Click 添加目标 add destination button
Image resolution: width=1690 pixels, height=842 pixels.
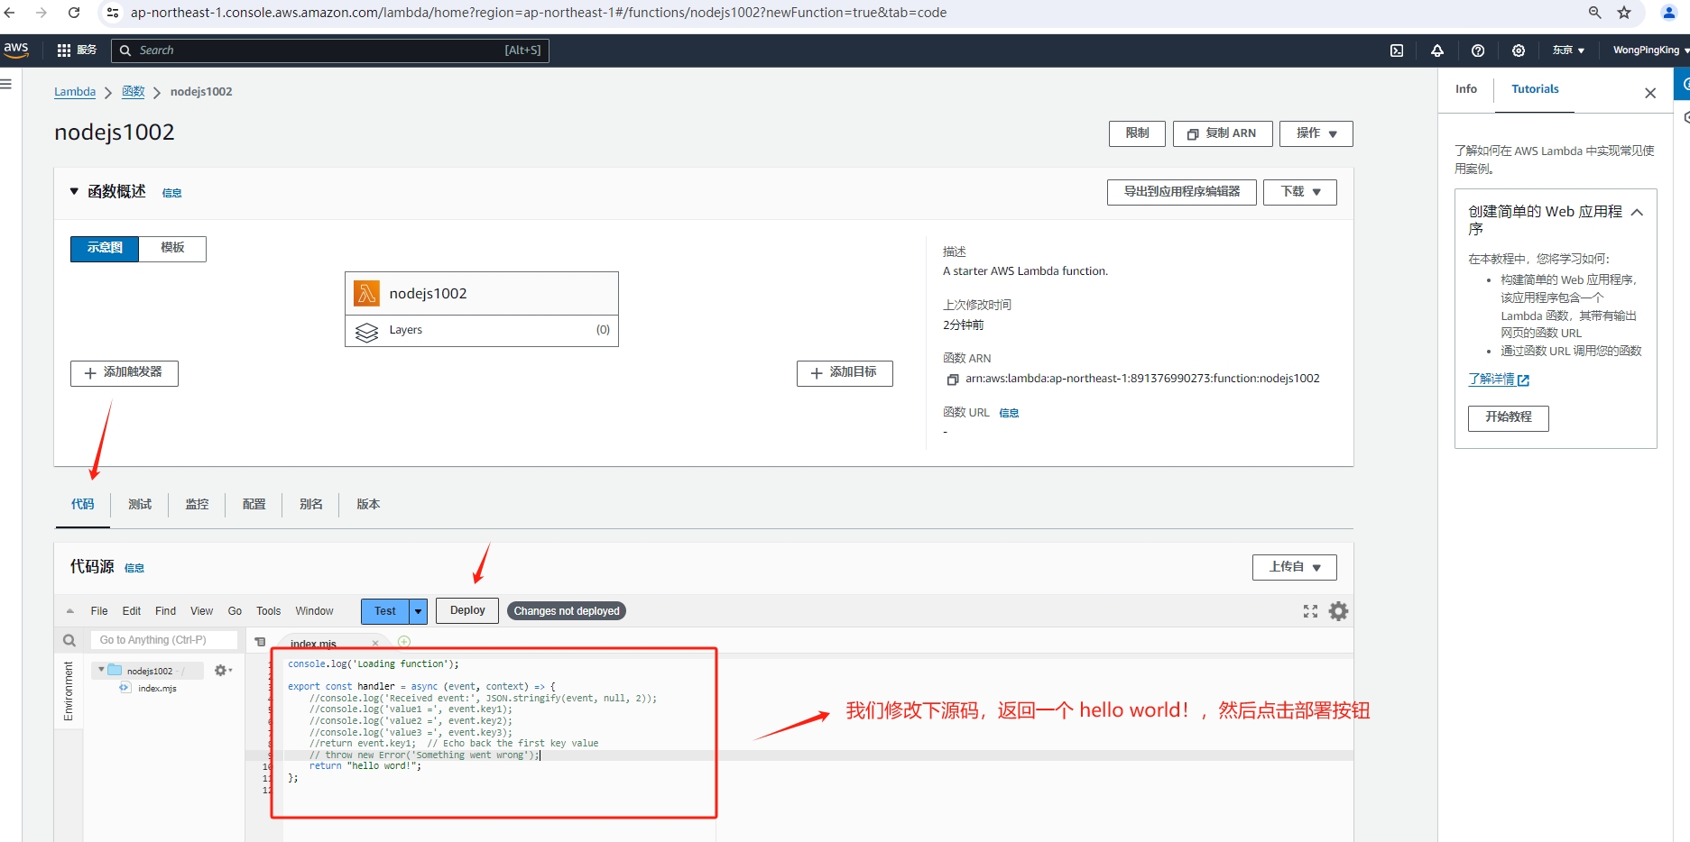845,373
